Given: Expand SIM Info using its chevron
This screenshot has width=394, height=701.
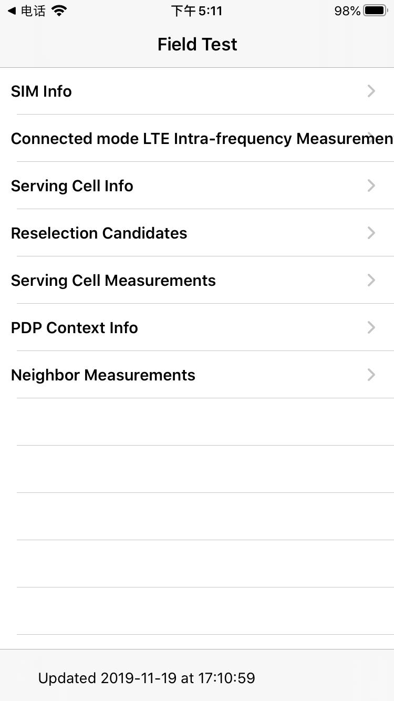Looking at the screenshot, I should pos(371,91).
